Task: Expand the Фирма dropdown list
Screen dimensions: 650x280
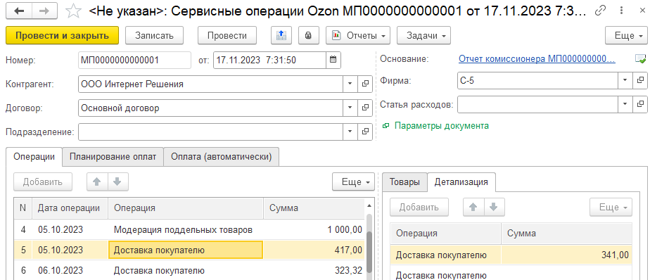Action: click(x=625, y=80)
